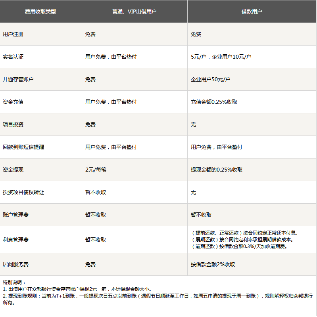
Task: Click 无 in the 投资项目债权转让 row
Action: [194, 192]
